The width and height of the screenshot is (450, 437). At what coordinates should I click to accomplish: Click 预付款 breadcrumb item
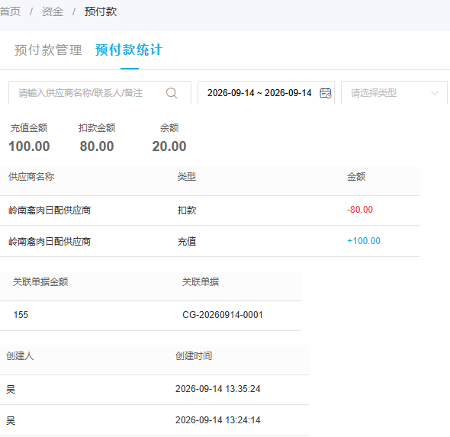coord(101,11)
